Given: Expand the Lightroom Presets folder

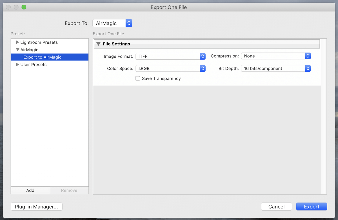Looking at the screenshot, I should pyautogui.click(x=18, y=42).
